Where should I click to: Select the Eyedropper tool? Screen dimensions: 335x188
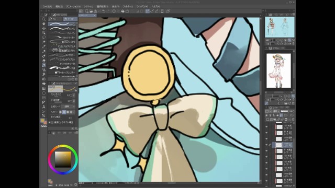[x=44, y=46]
